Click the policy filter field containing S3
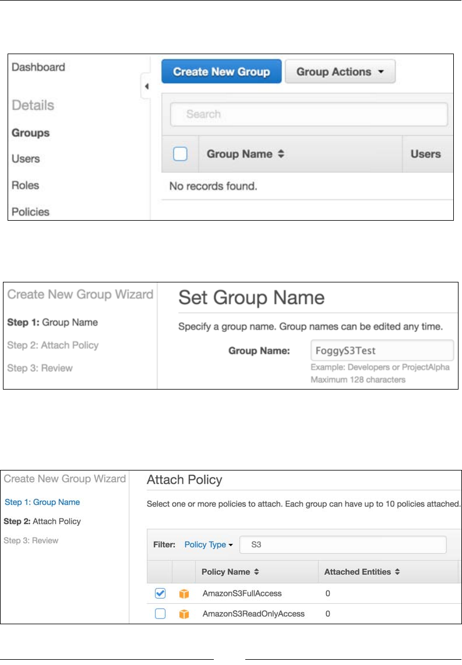Screen dimensions: 462x665 pyautogui.click(x=344, y=545)
